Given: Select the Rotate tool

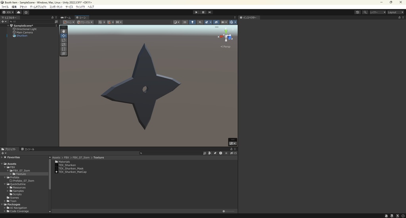Looking at the screenshot, I should click(64, 40).
